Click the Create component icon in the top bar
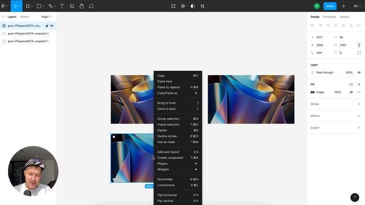This screenshot has width=365, height=205. pos(183,6)
